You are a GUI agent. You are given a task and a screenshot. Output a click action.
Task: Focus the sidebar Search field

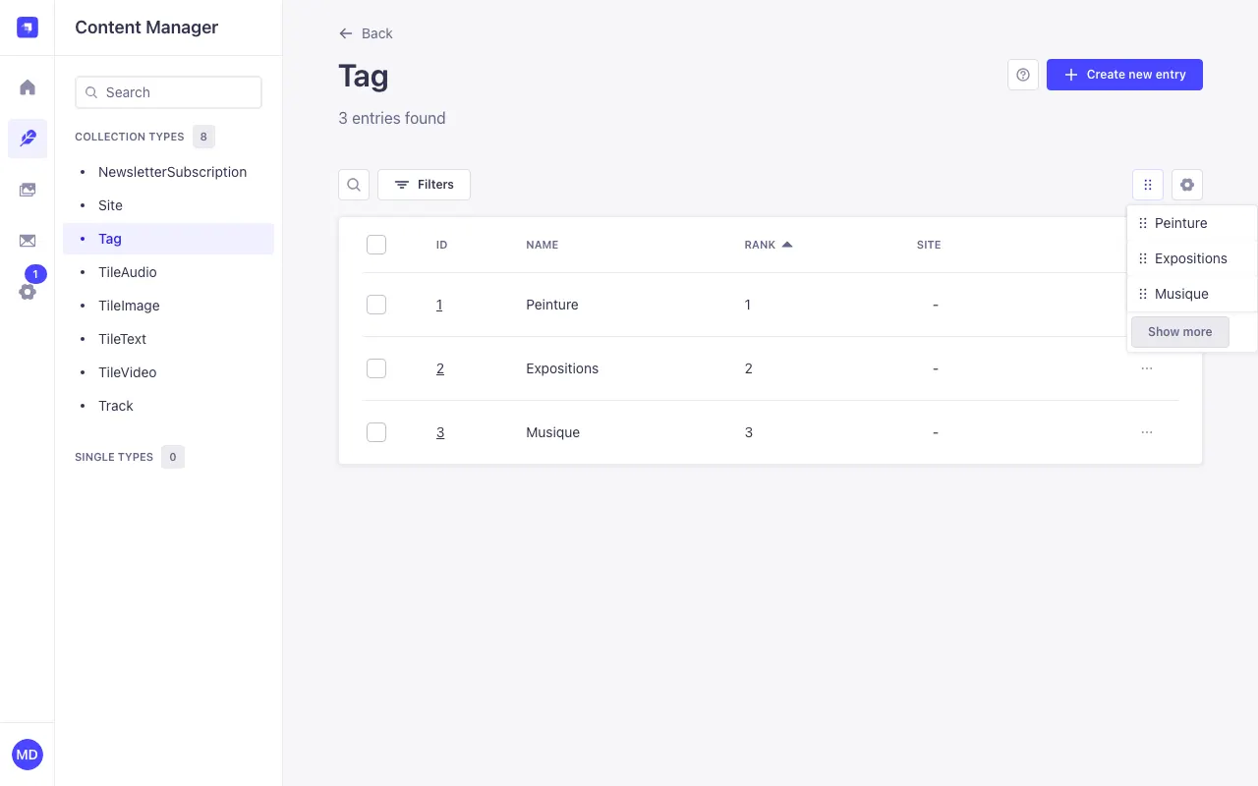pos(168,92)
